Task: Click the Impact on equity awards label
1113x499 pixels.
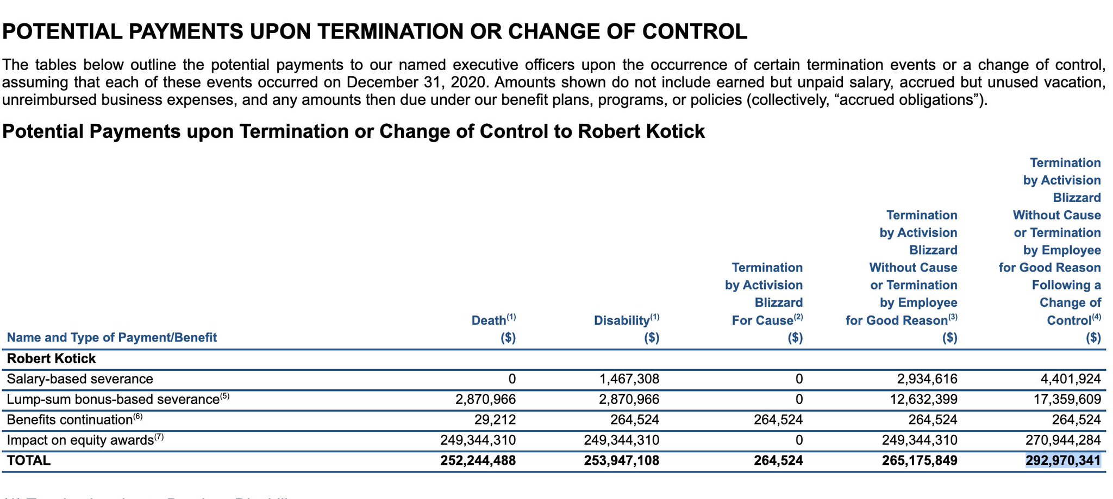Action: click(x=85, y=440)
